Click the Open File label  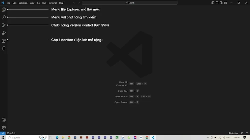point(123,91)
